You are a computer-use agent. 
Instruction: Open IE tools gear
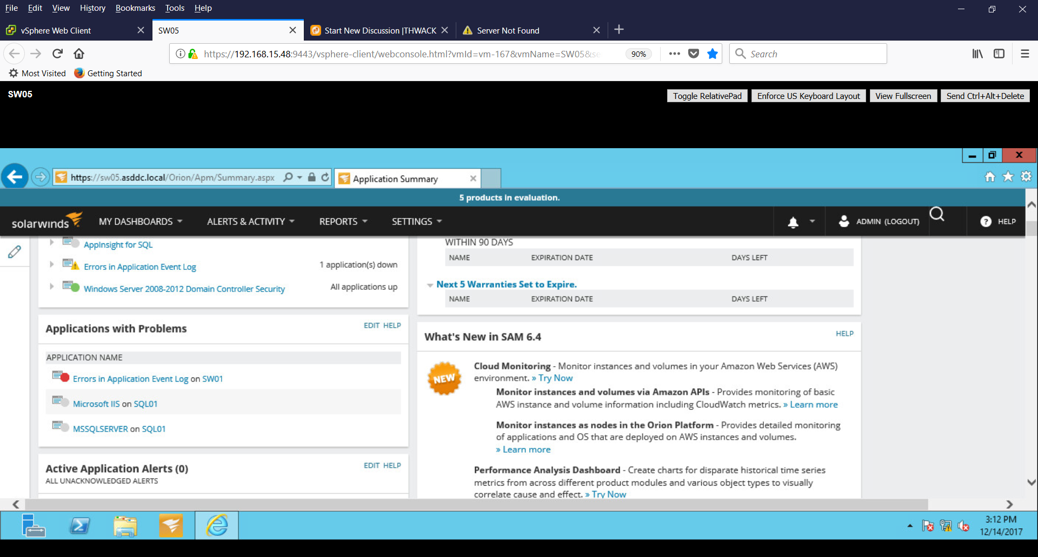pos(1026,177)
